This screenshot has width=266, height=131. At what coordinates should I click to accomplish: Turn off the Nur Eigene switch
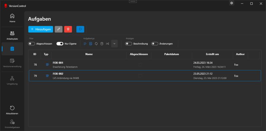tap(60, 44)
